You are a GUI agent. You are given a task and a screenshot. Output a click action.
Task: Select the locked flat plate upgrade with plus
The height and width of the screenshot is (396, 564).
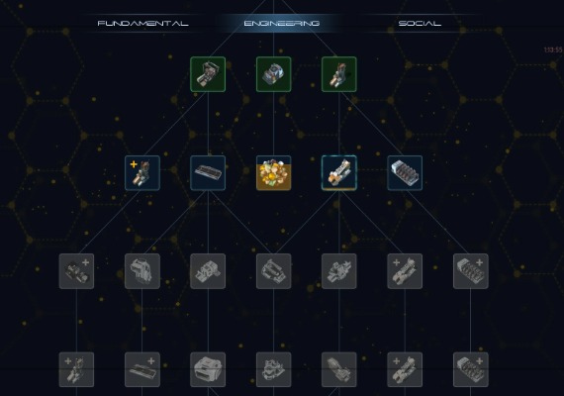pyautogui.click(x=142, y=369)
